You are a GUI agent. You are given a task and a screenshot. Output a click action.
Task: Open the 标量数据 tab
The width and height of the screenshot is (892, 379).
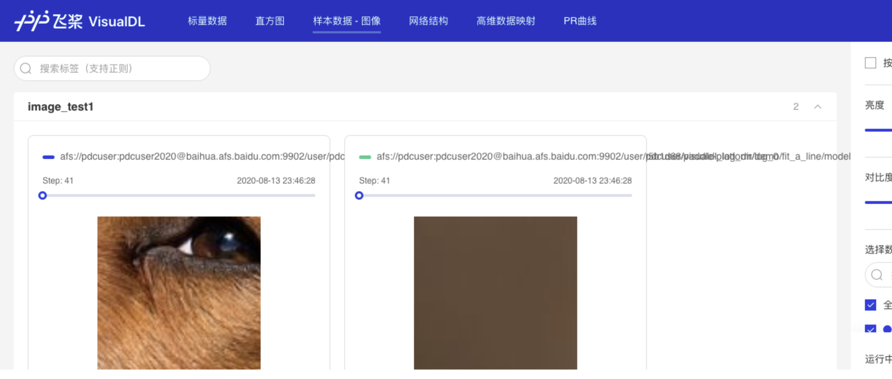tap(207, 21)
